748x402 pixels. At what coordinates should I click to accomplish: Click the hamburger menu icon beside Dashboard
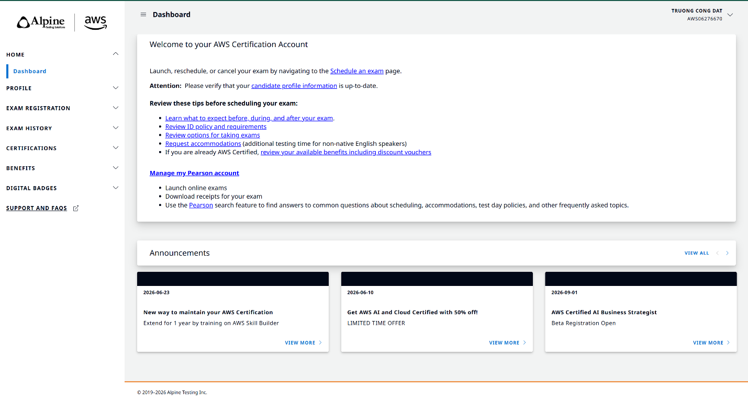(x=143, y=15)
